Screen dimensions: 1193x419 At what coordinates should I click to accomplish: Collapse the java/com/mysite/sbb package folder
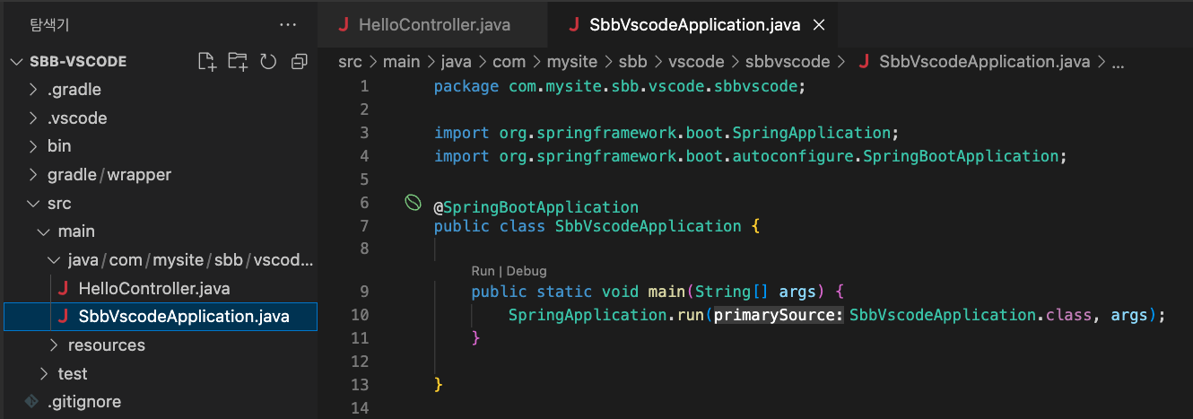[54, 260]
